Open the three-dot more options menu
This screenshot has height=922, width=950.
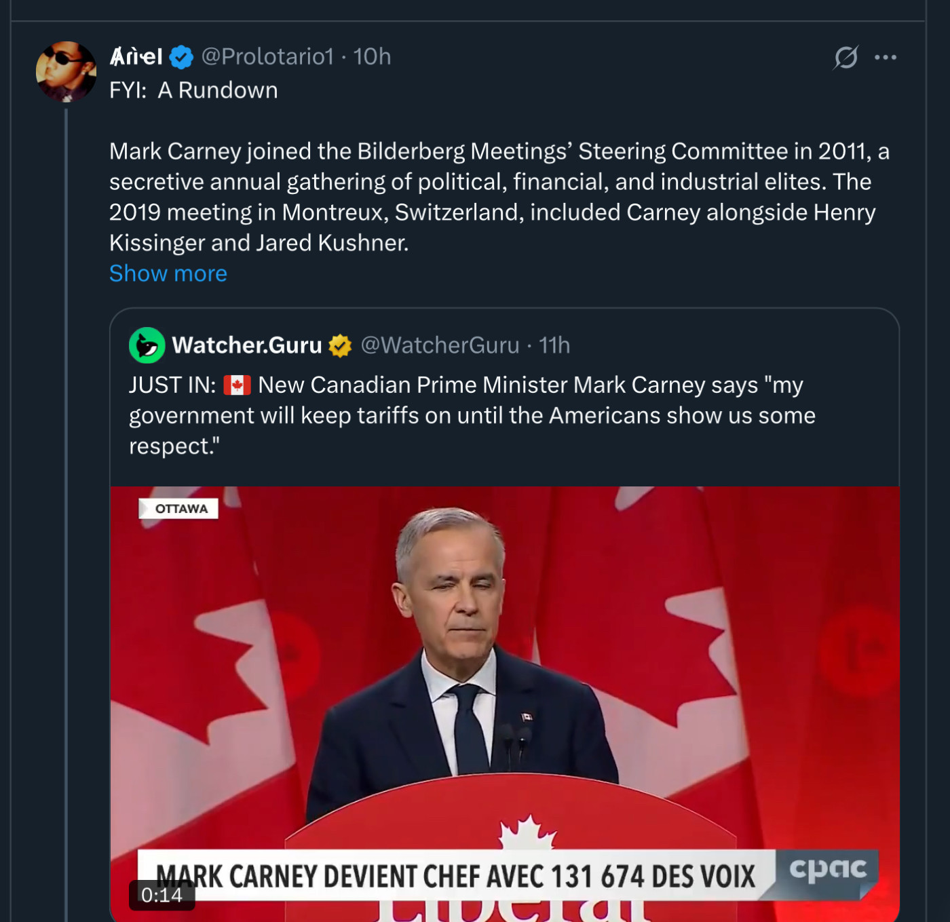click(x=886, y=57)
